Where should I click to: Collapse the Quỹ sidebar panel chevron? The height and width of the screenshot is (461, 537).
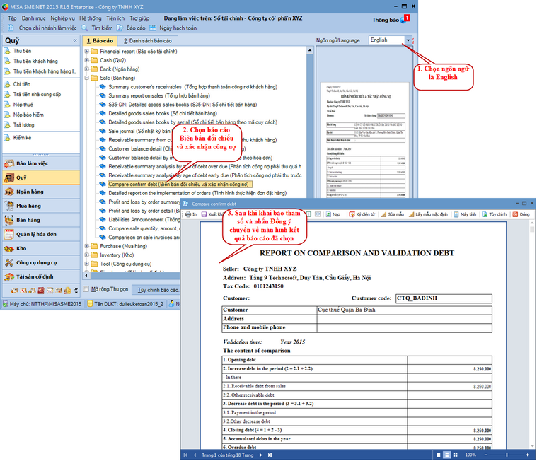(x=75, y=41)
